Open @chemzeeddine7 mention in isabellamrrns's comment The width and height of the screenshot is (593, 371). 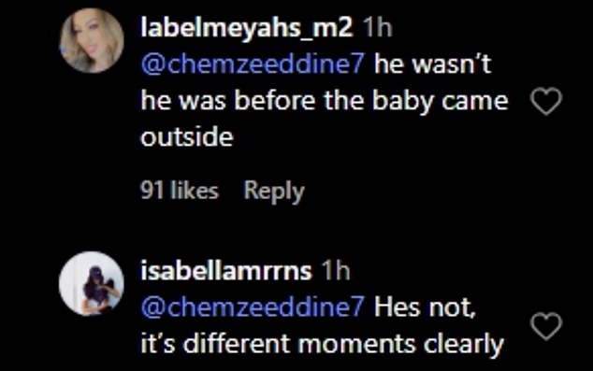click(x=253, y=307)
